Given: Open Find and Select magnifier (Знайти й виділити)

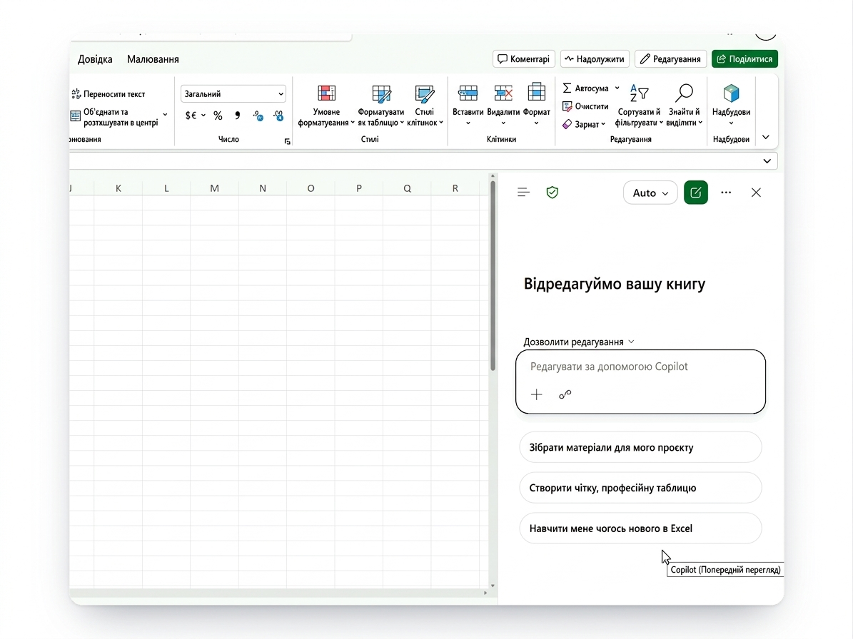Looking at the screenshot, I should coord(685,93).
